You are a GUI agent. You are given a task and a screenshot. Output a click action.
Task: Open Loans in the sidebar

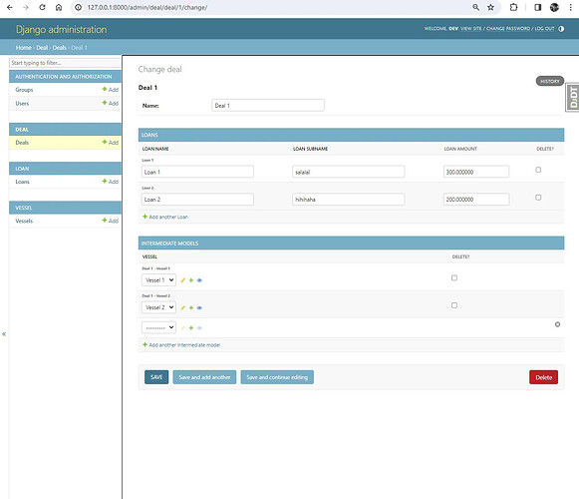pyautogui.click(x=23, y=182)
